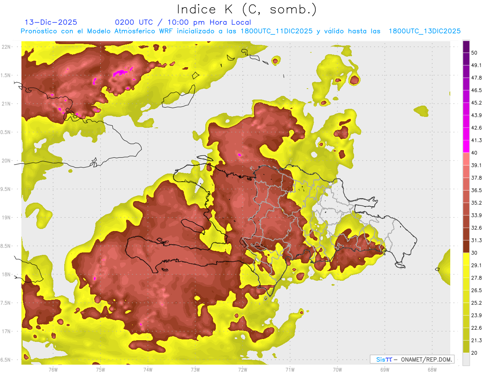The width and height of the screenshot is (485, 375).
Task: Click the 69W longitude label
Action: pos(385,369)
